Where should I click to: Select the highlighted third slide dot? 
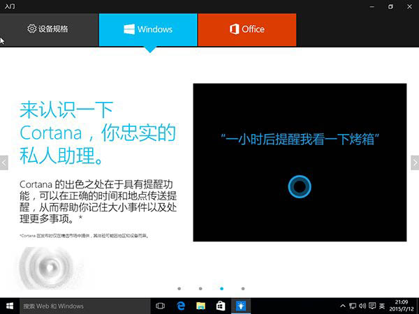coord(221,289)
